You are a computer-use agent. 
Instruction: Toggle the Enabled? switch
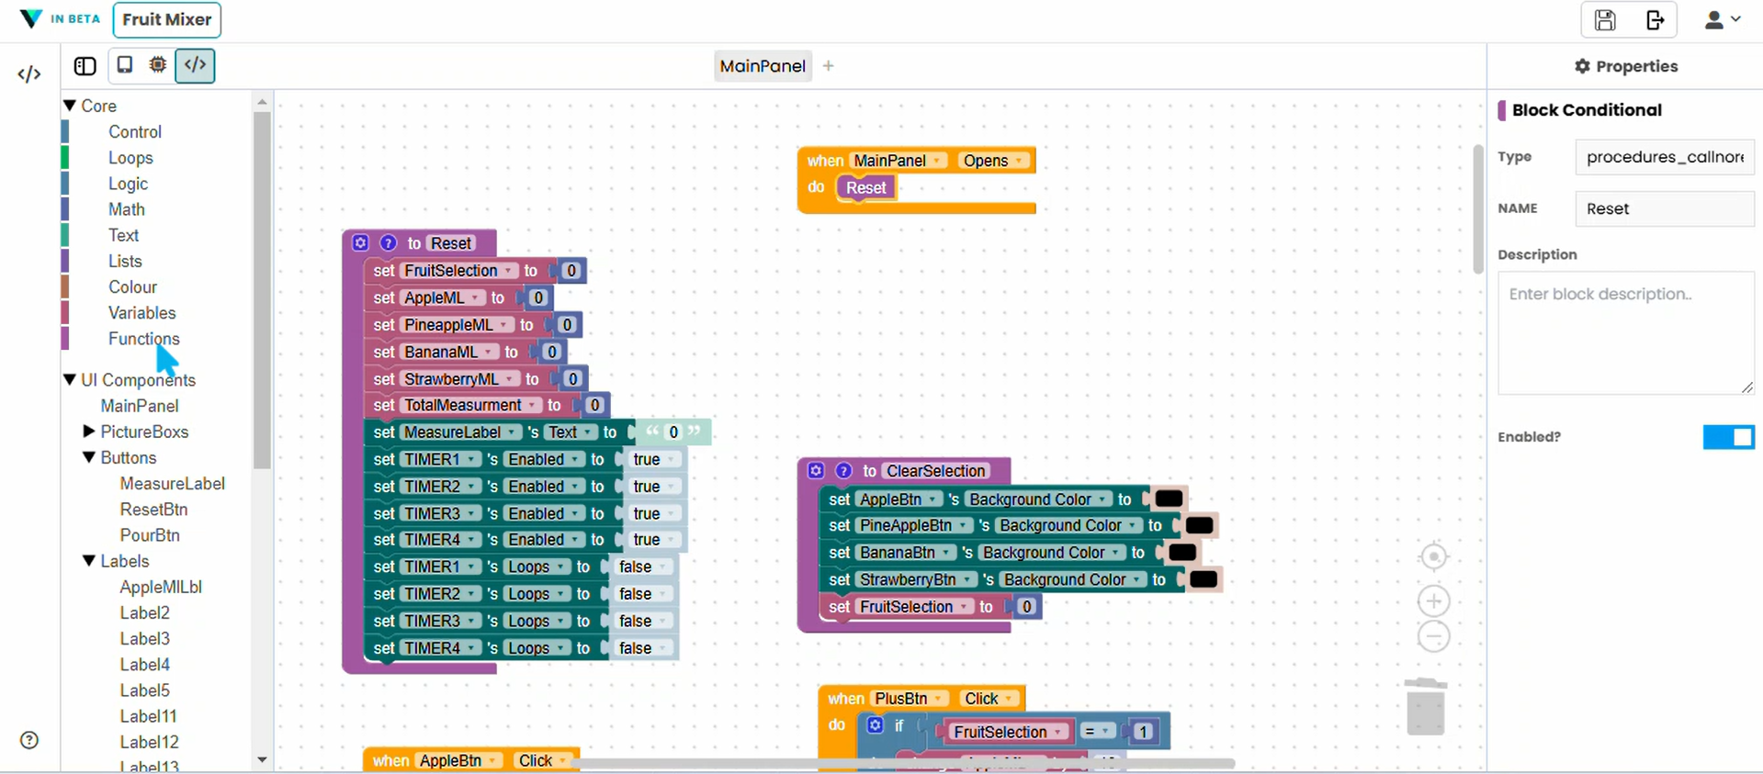point(1728,437)
